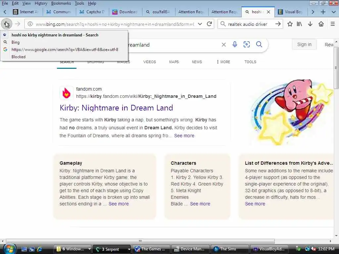Expand the MORE results menu
Image resolution: width=339 pixels, height=254 pixels.
[x=223, y=62]
